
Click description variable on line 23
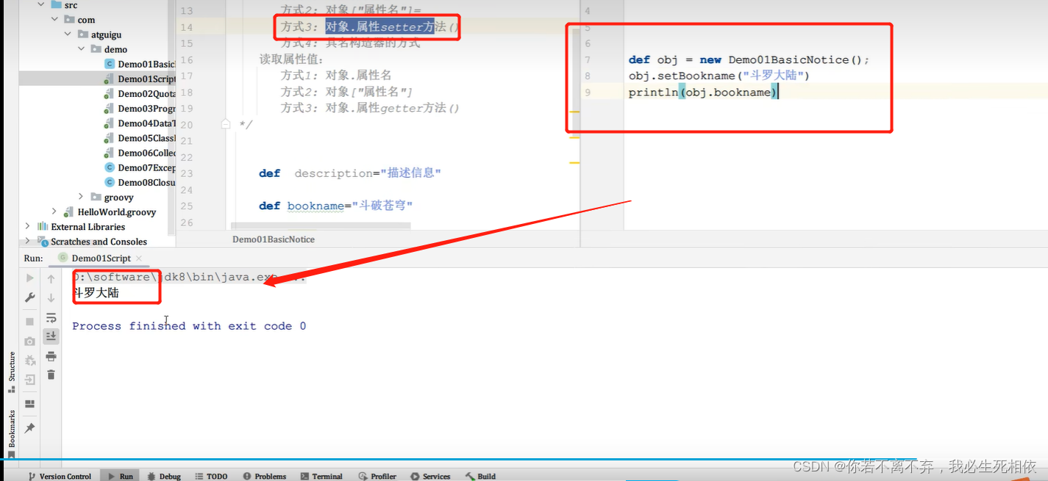click(333, 173)
